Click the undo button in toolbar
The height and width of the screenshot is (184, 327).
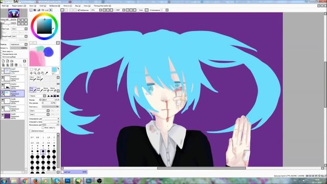pos(62,10)
